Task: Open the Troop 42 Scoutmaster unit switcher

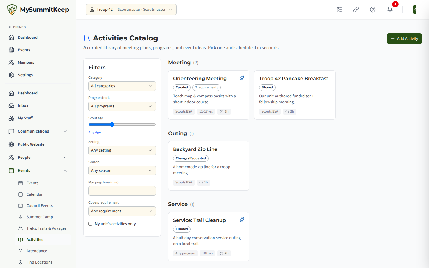Action: point(131,10)
